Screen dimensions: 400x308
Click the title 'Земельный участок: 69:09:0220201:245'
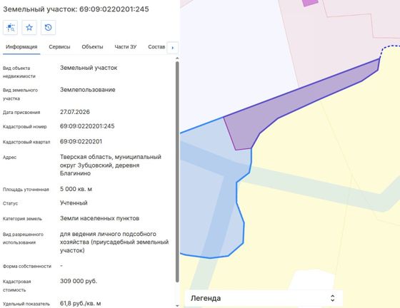pyautogui.click(x=76, y=9)
